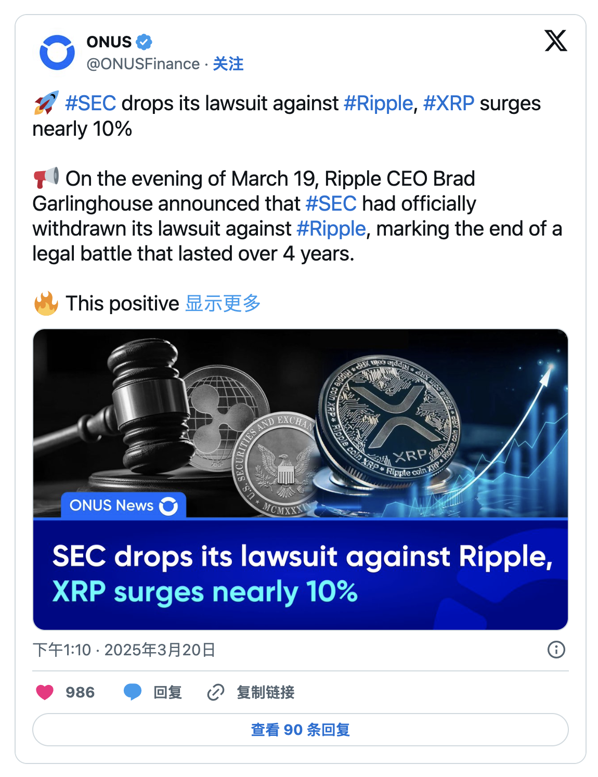
Task: Open the info circle icon
Action: [x=556, y=650]
